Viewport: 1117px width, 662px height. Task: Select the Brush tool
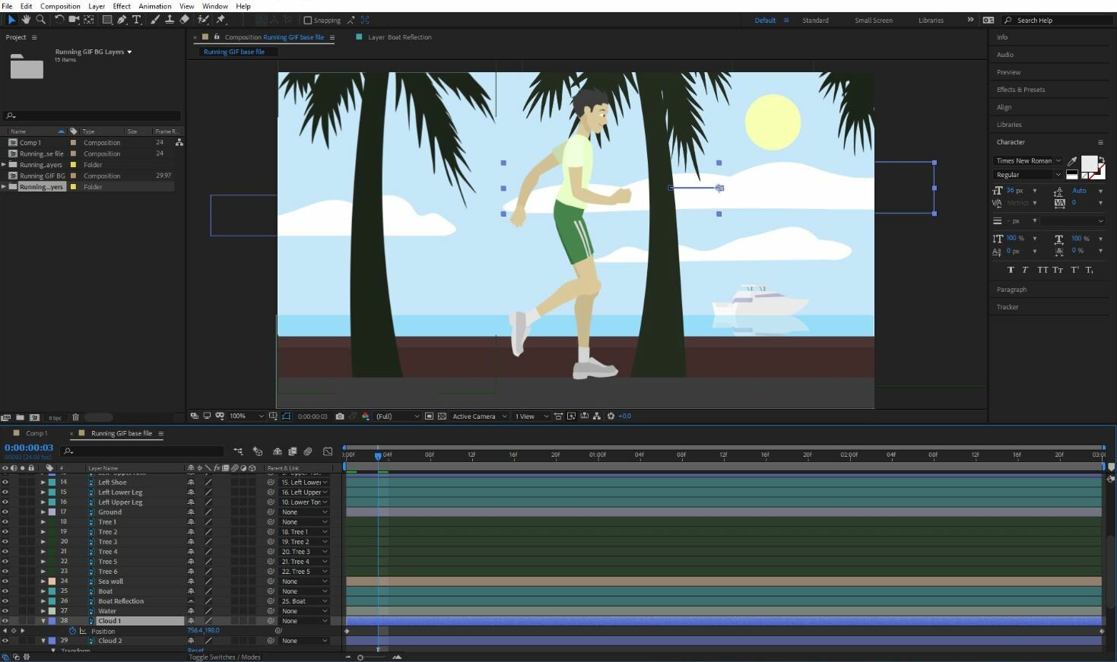click(x=154, y=20)
